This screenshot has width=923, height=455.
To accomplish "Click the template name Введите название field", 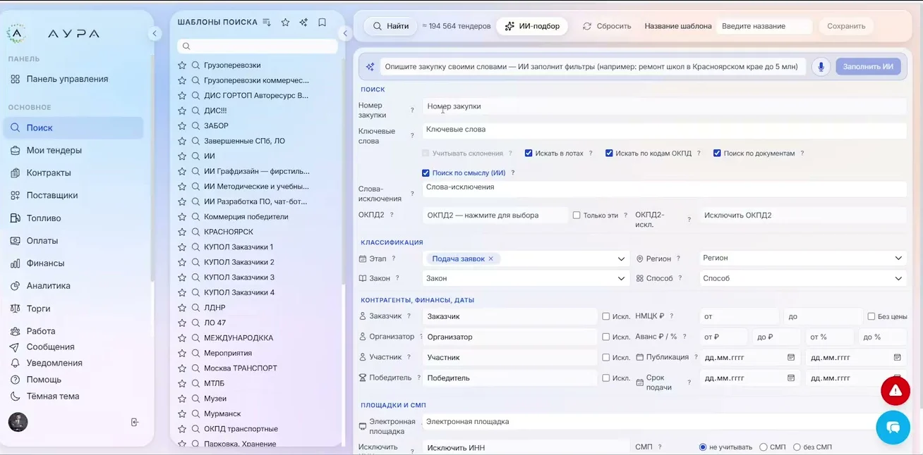I will (x=764, y=26).
